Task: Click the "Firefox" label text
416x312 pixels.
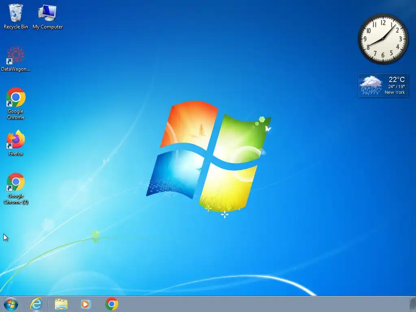Action: click(16, 154)
